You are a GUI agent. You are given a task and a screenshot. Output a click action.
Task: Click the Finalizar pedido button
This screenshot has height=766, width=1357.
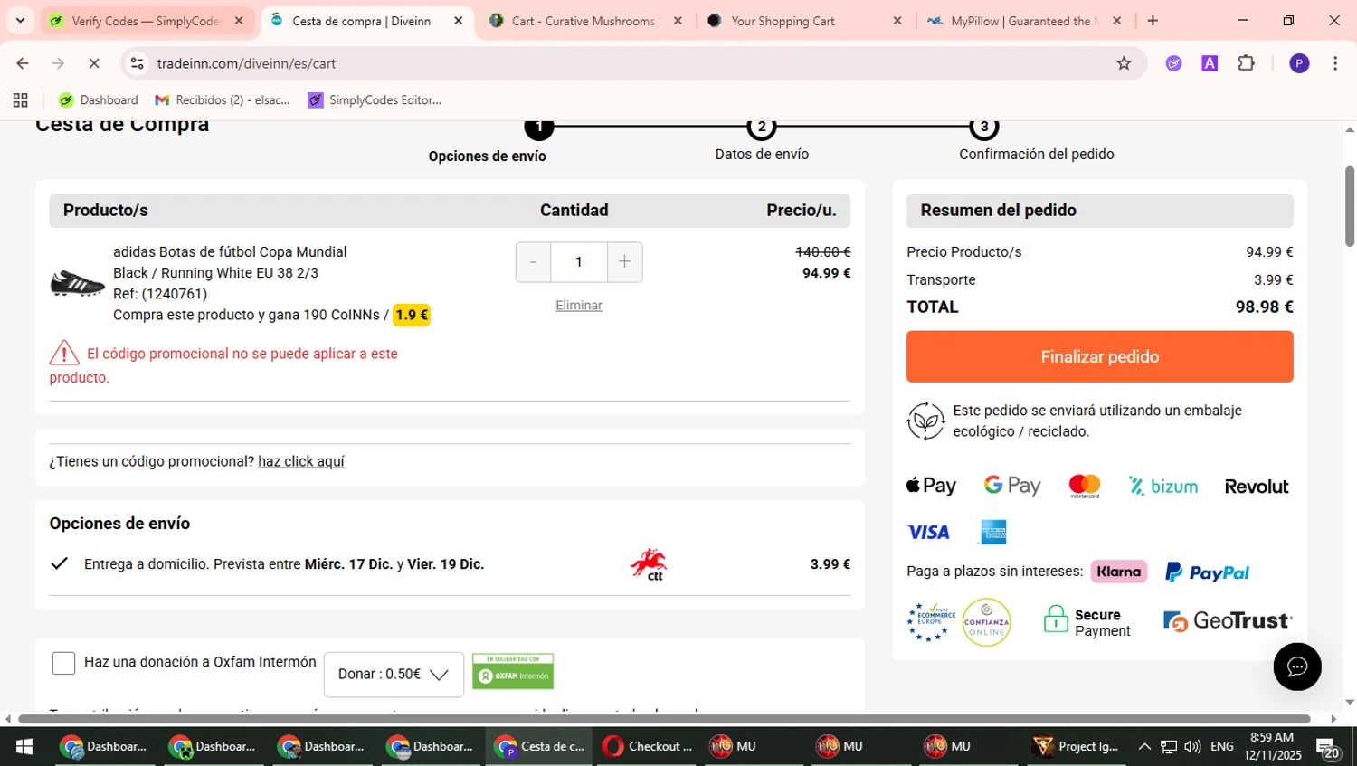click(x=1099, y=356)
